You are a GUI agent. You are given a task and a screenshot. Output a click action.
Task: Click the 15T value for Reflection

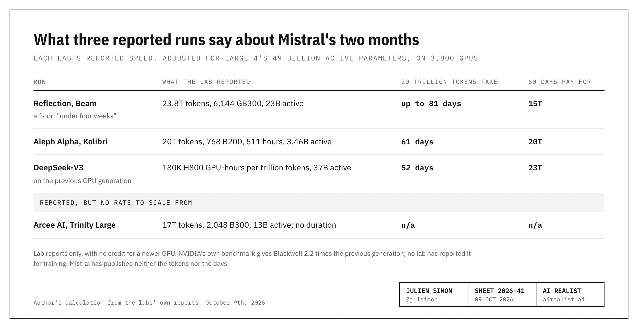click(535, 103)
